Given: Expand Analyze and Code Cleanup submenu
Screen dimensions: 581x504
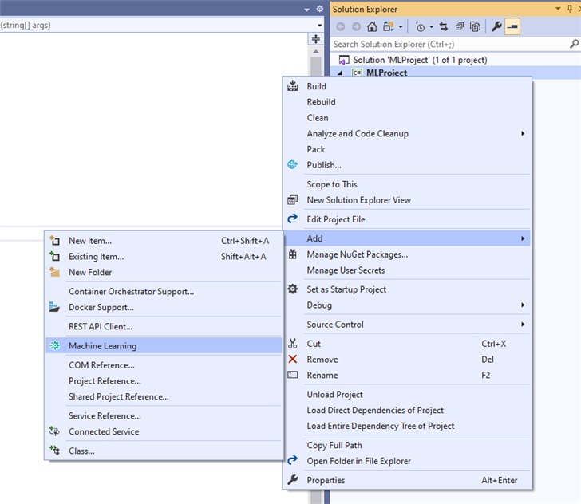Looking at the screenshot, I should pos(408,133).
